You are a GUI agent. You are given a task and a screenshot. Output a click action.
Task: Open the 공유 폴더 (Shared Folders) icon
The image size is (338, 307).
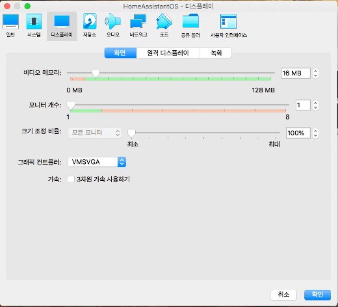[x=190, y=26]
